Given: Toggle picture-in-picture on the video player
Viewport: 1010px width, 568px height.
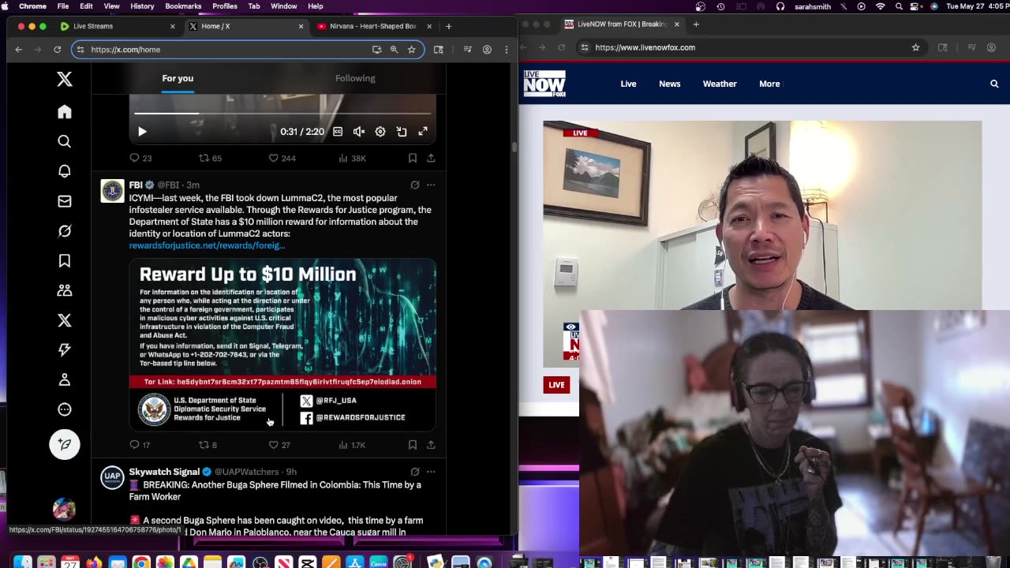Looking at the screenshot, I should (x=402, y=132).
